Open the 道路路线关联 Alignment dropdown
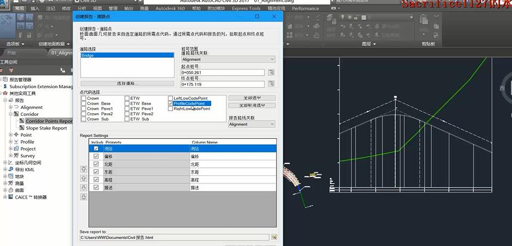This screenshot has width=512, height=246. [x=228, y=59]
